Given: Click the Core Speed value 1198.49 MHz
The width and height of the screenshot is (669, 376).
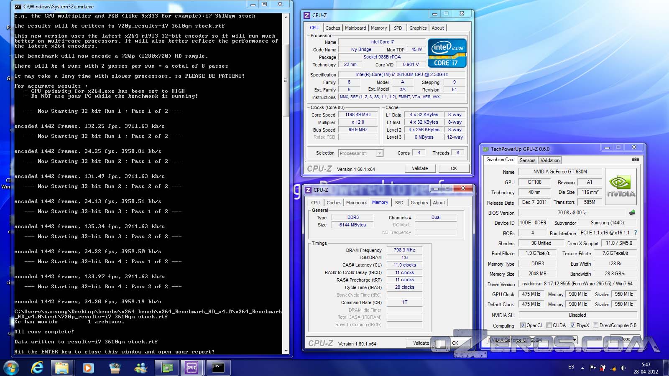Looking at the screenshot, I should [358, 114].
